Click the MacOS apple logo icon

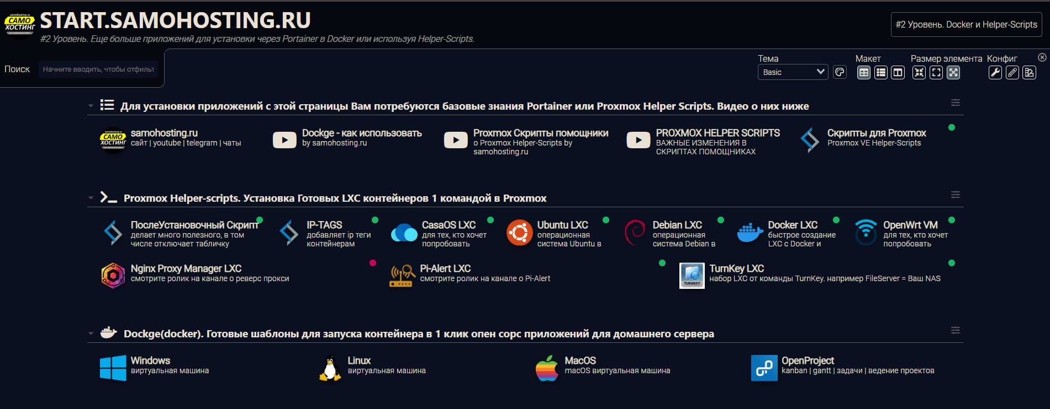pos(547,368)
